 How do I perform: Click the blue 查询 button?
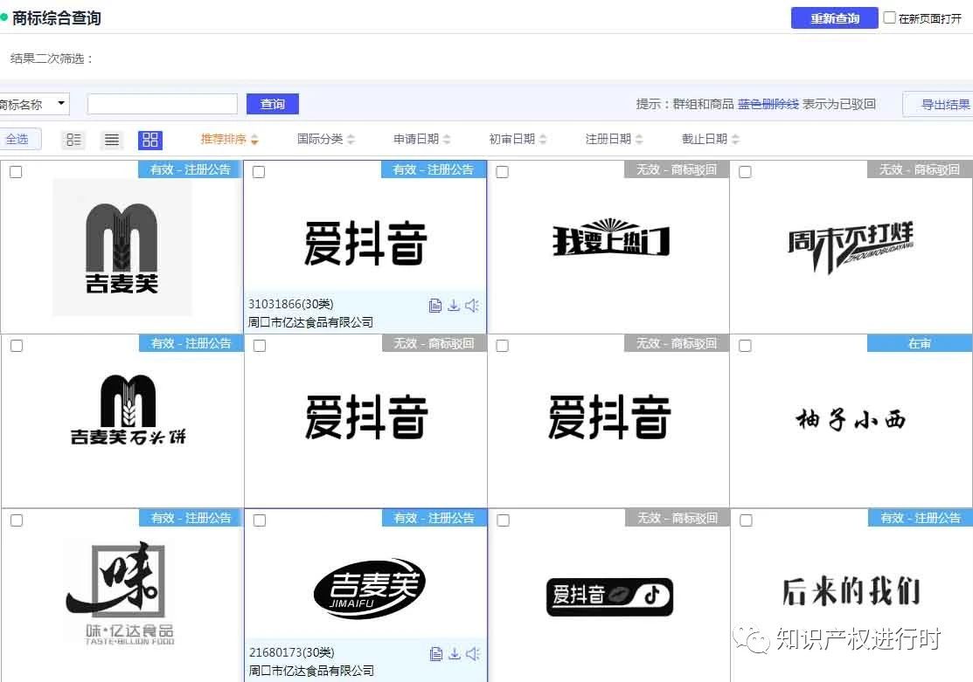pyautogui.click(x=273, y=104)
